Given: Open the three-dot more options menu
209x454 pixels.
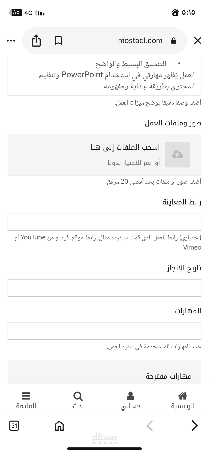Looking at the screenshot, I should click(11, 41).
